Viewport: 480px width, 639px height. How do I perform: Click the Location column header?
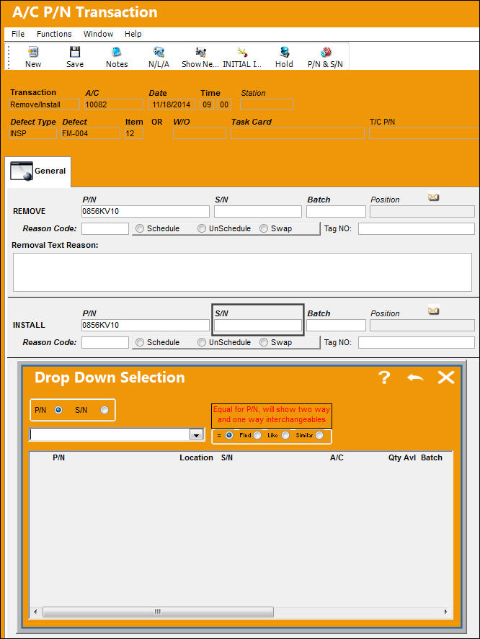tap(196, 457)
